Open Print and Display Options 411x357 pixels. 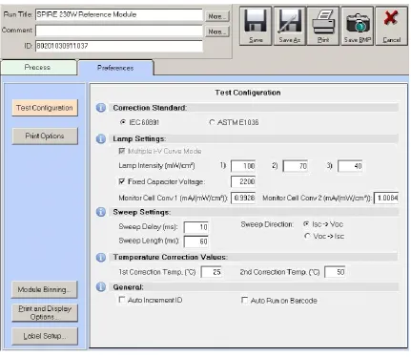click(x=45, y=313)
